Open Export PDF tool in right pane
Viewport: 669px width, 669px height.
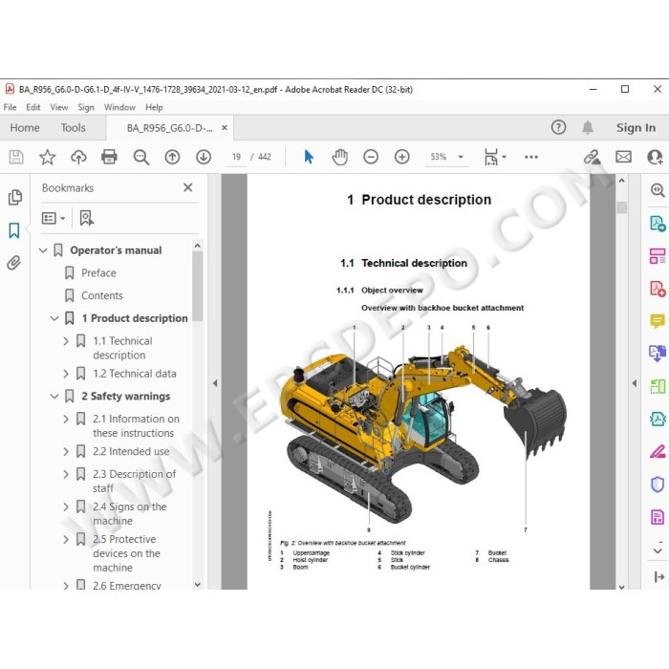[x=658, y=224]
